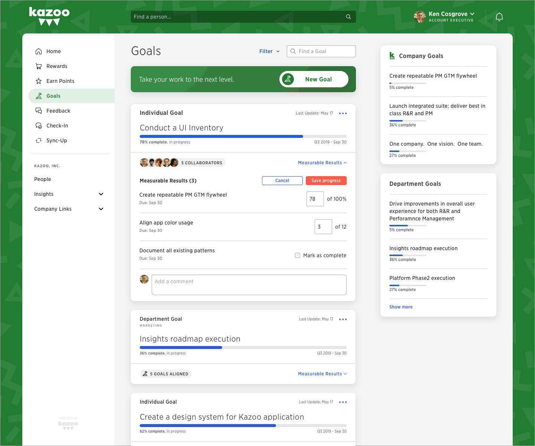Expand Ken Cosgrove account dropdown
The image size is (535, 446).
[472, 14]
